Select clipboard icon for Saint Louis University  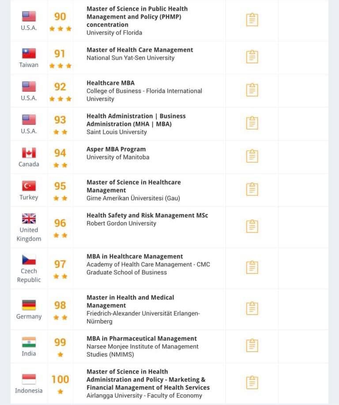click(252, 123)
